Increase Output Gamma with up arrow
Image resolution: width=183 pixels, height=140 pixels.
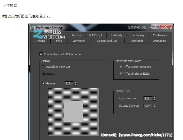click(x=154, y=105)
